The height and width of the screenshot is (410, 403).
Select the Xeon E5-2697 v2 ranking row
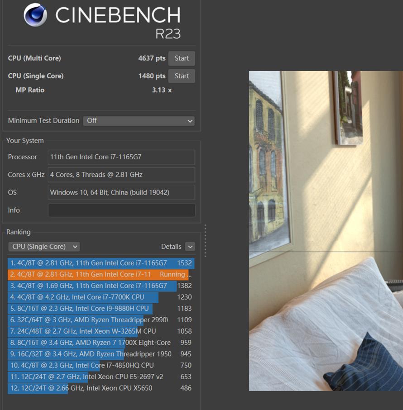coord(101,377)
